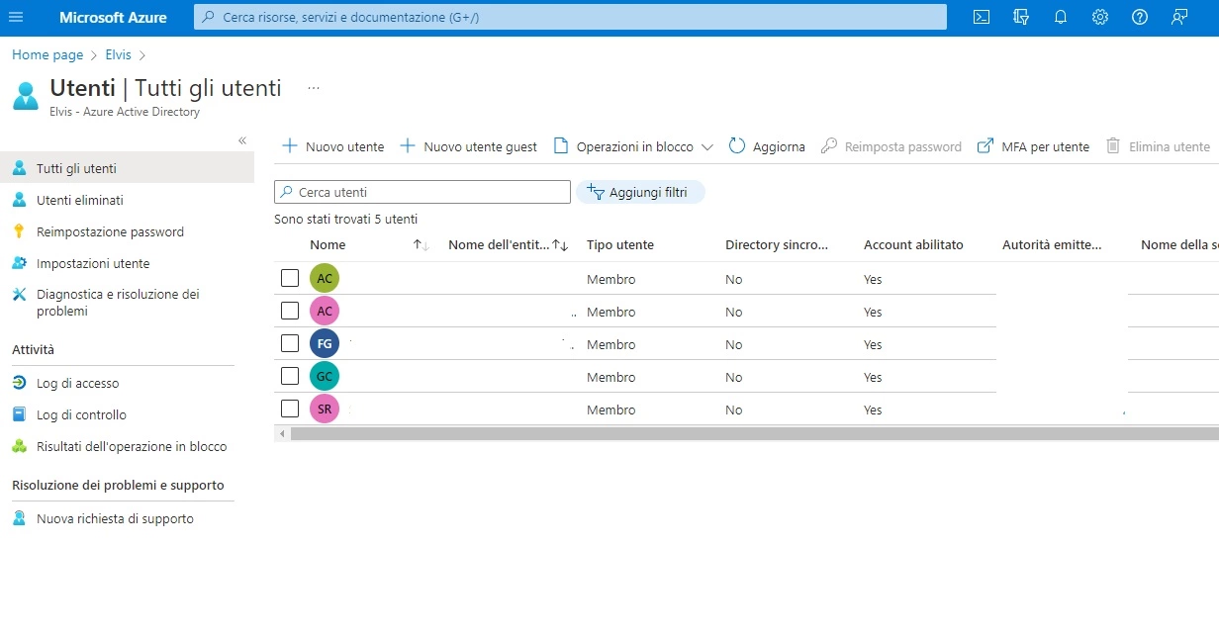Click the notifications bell icon
The width and height of the screenshot is (1219, 638).
1060,17
